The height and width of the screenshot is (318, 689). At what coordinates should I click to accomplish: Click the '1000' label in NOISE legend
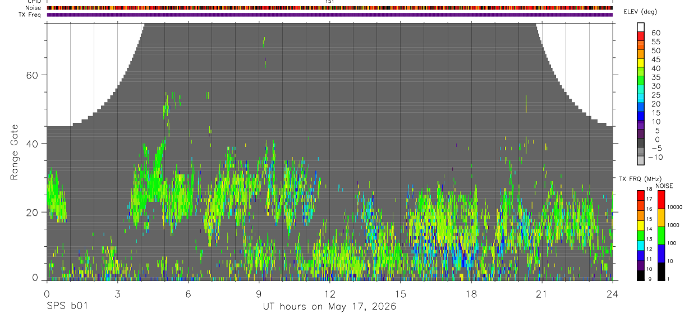tap(673, 225)
